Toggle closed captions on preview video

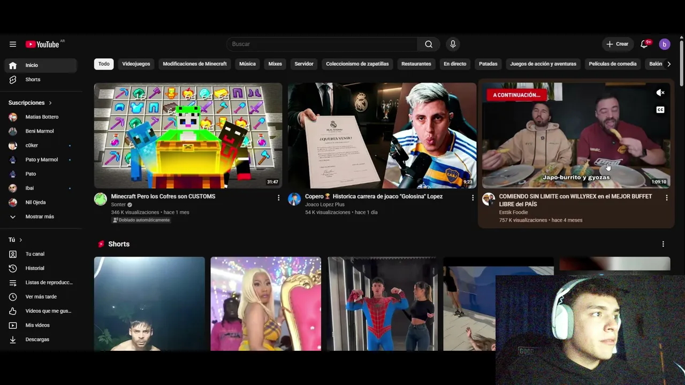click(660, 110)
